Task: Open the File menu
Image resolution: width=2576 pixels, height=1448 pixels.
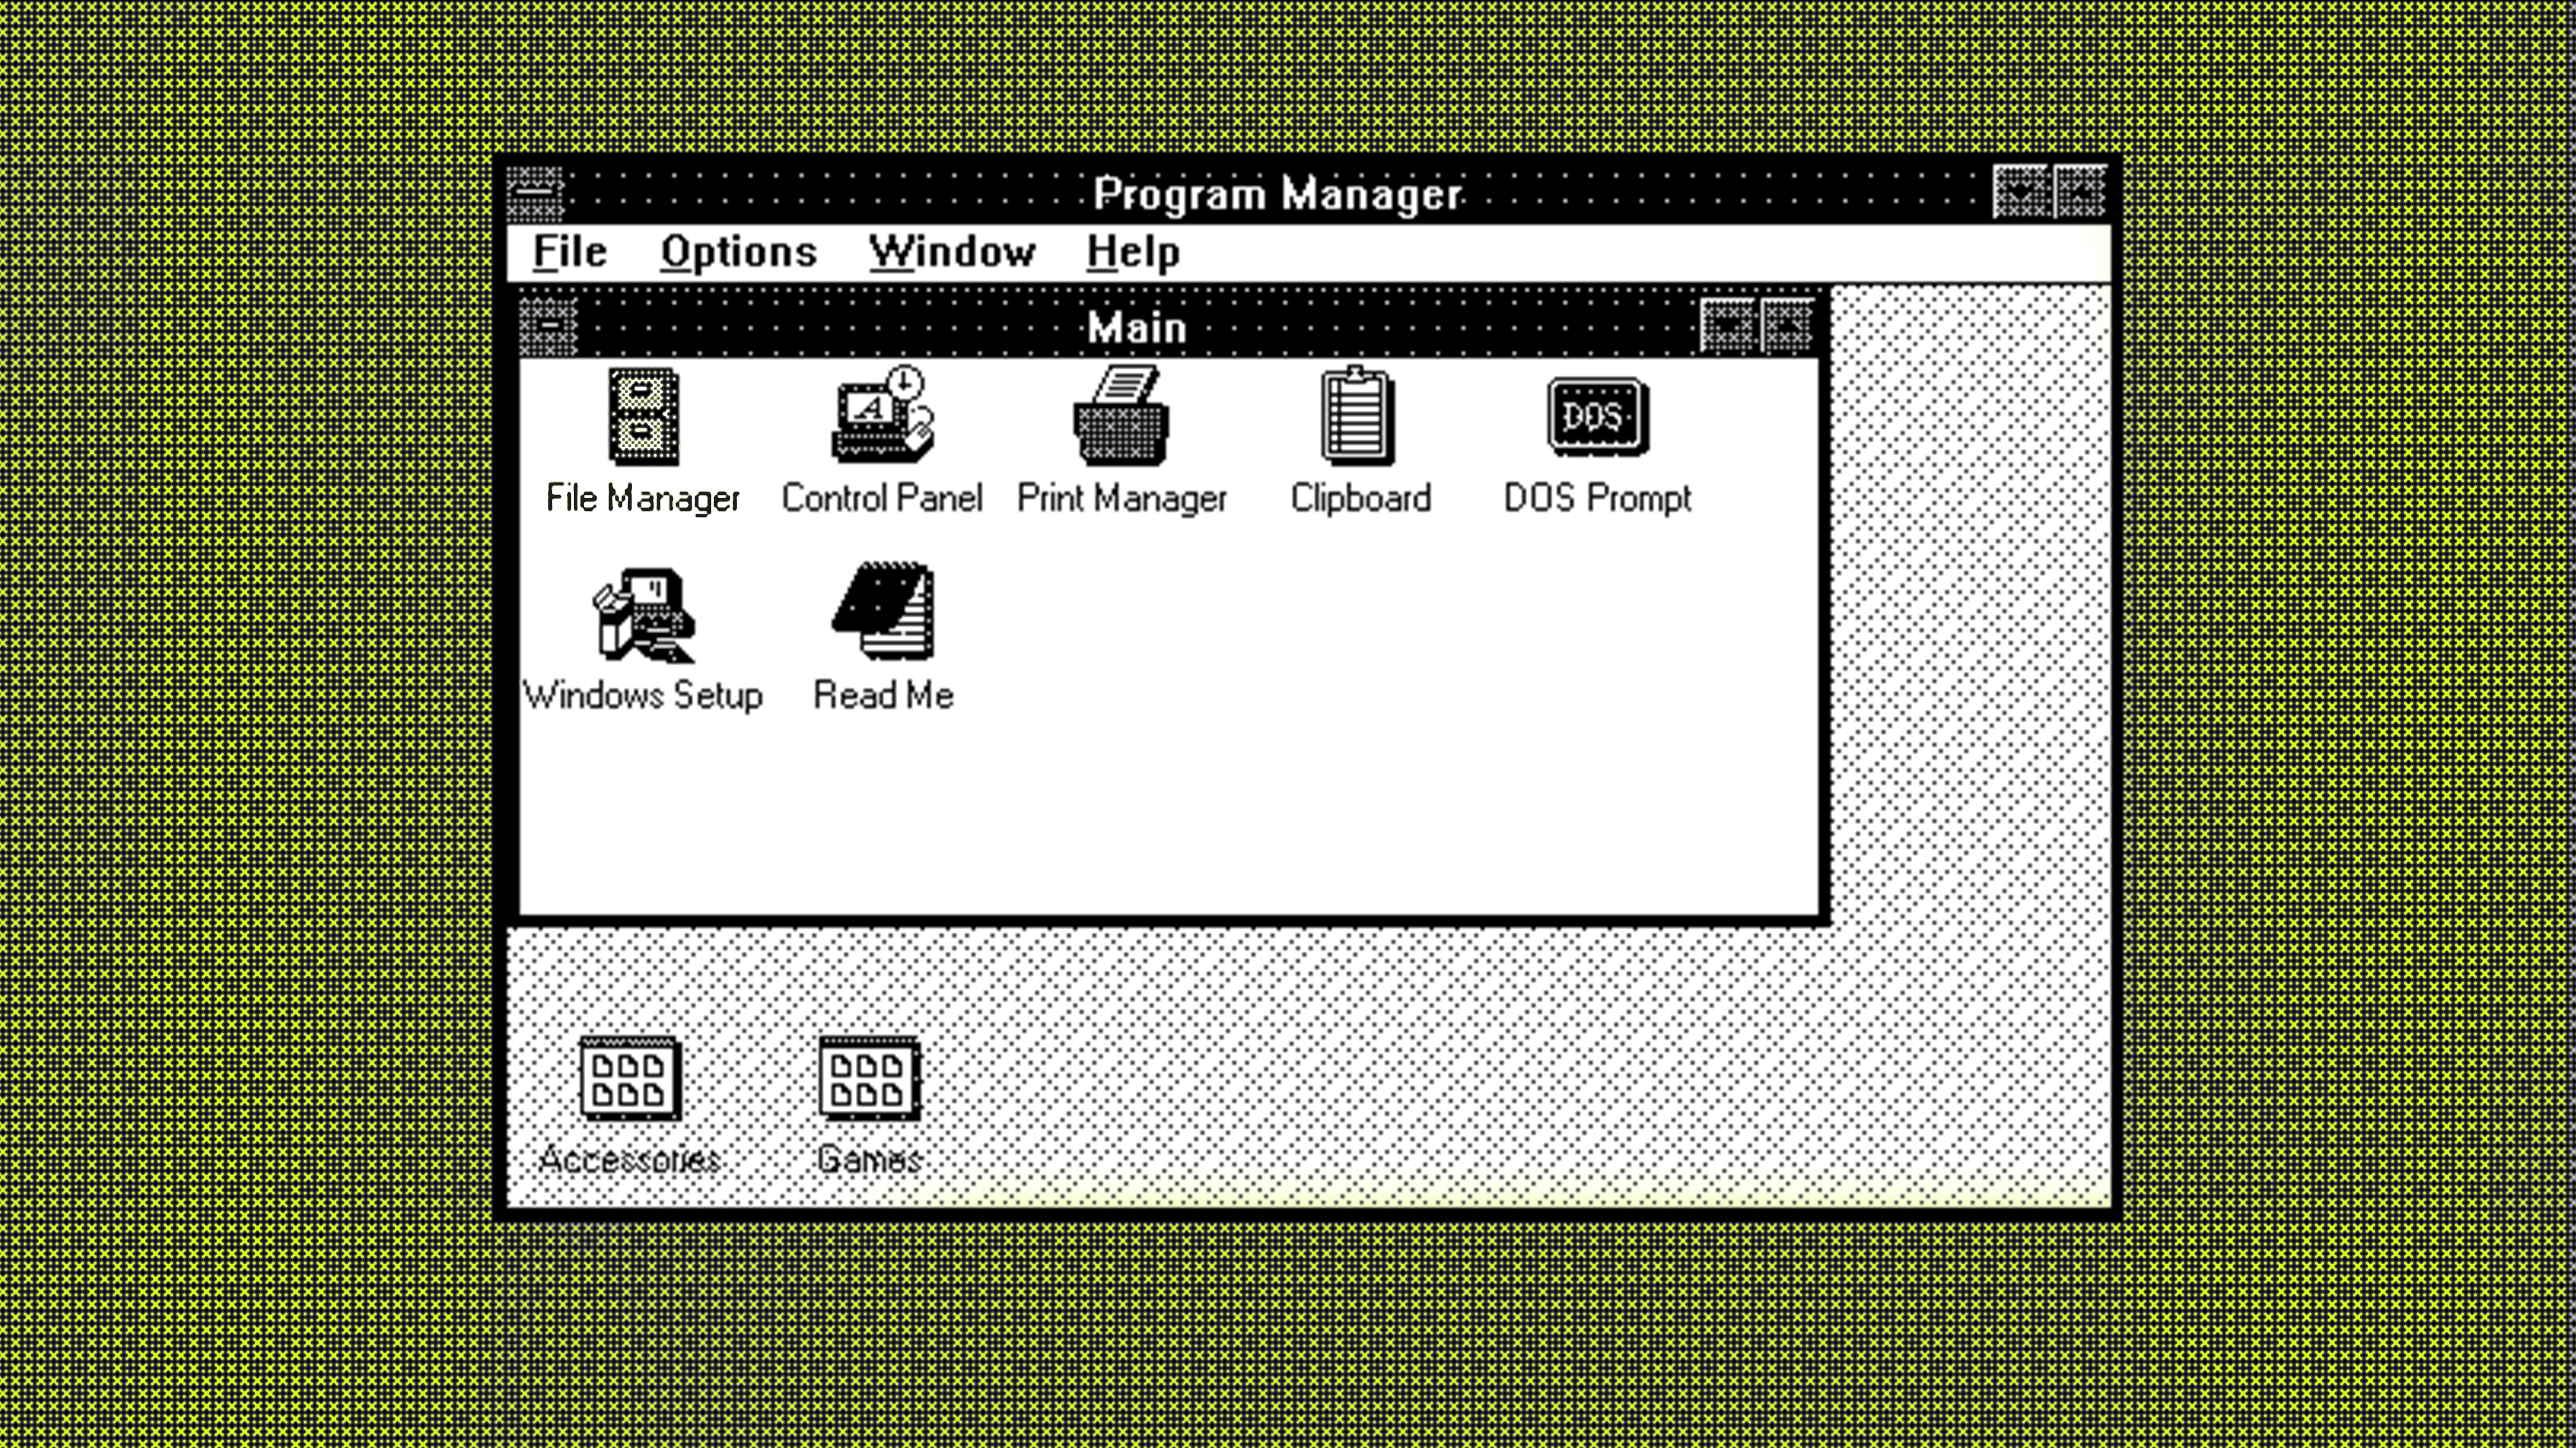Action: pyautogui.click(x=569, y=252)
